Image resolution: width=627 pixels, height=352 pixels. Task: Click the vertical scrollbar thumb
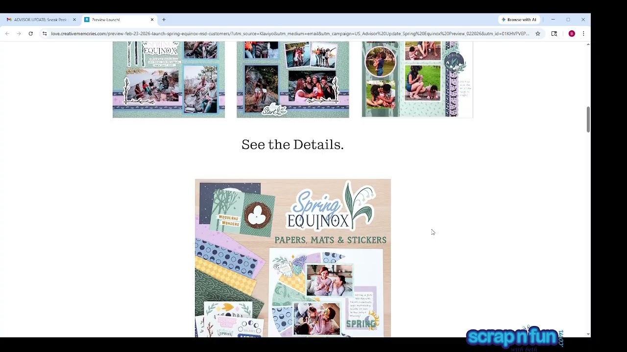pyautogui.click(x=588, y=119)
